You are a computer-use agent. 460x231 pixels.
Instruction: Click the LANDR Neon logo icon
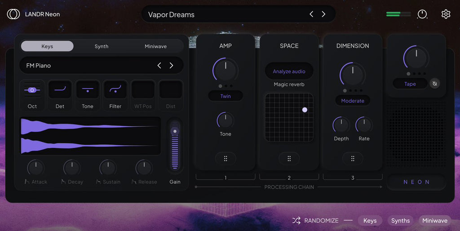coord(13,14)
